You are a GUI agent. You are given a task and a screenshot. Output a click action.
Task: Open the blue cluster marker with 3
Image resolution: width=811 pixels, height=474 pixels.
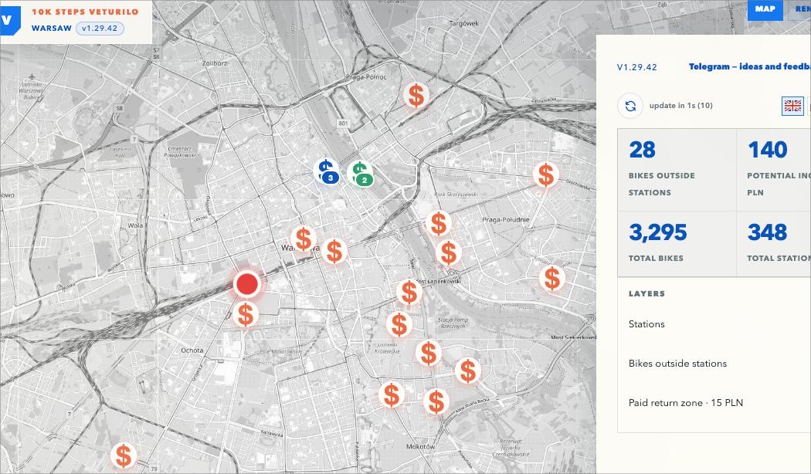(x=326, y=171)
